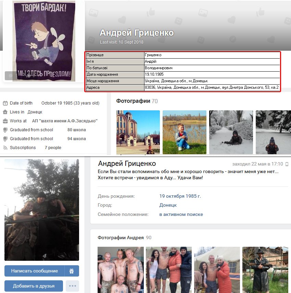
Task: Open the Донецк city link in lower profile
Action: tap(168, 205)
